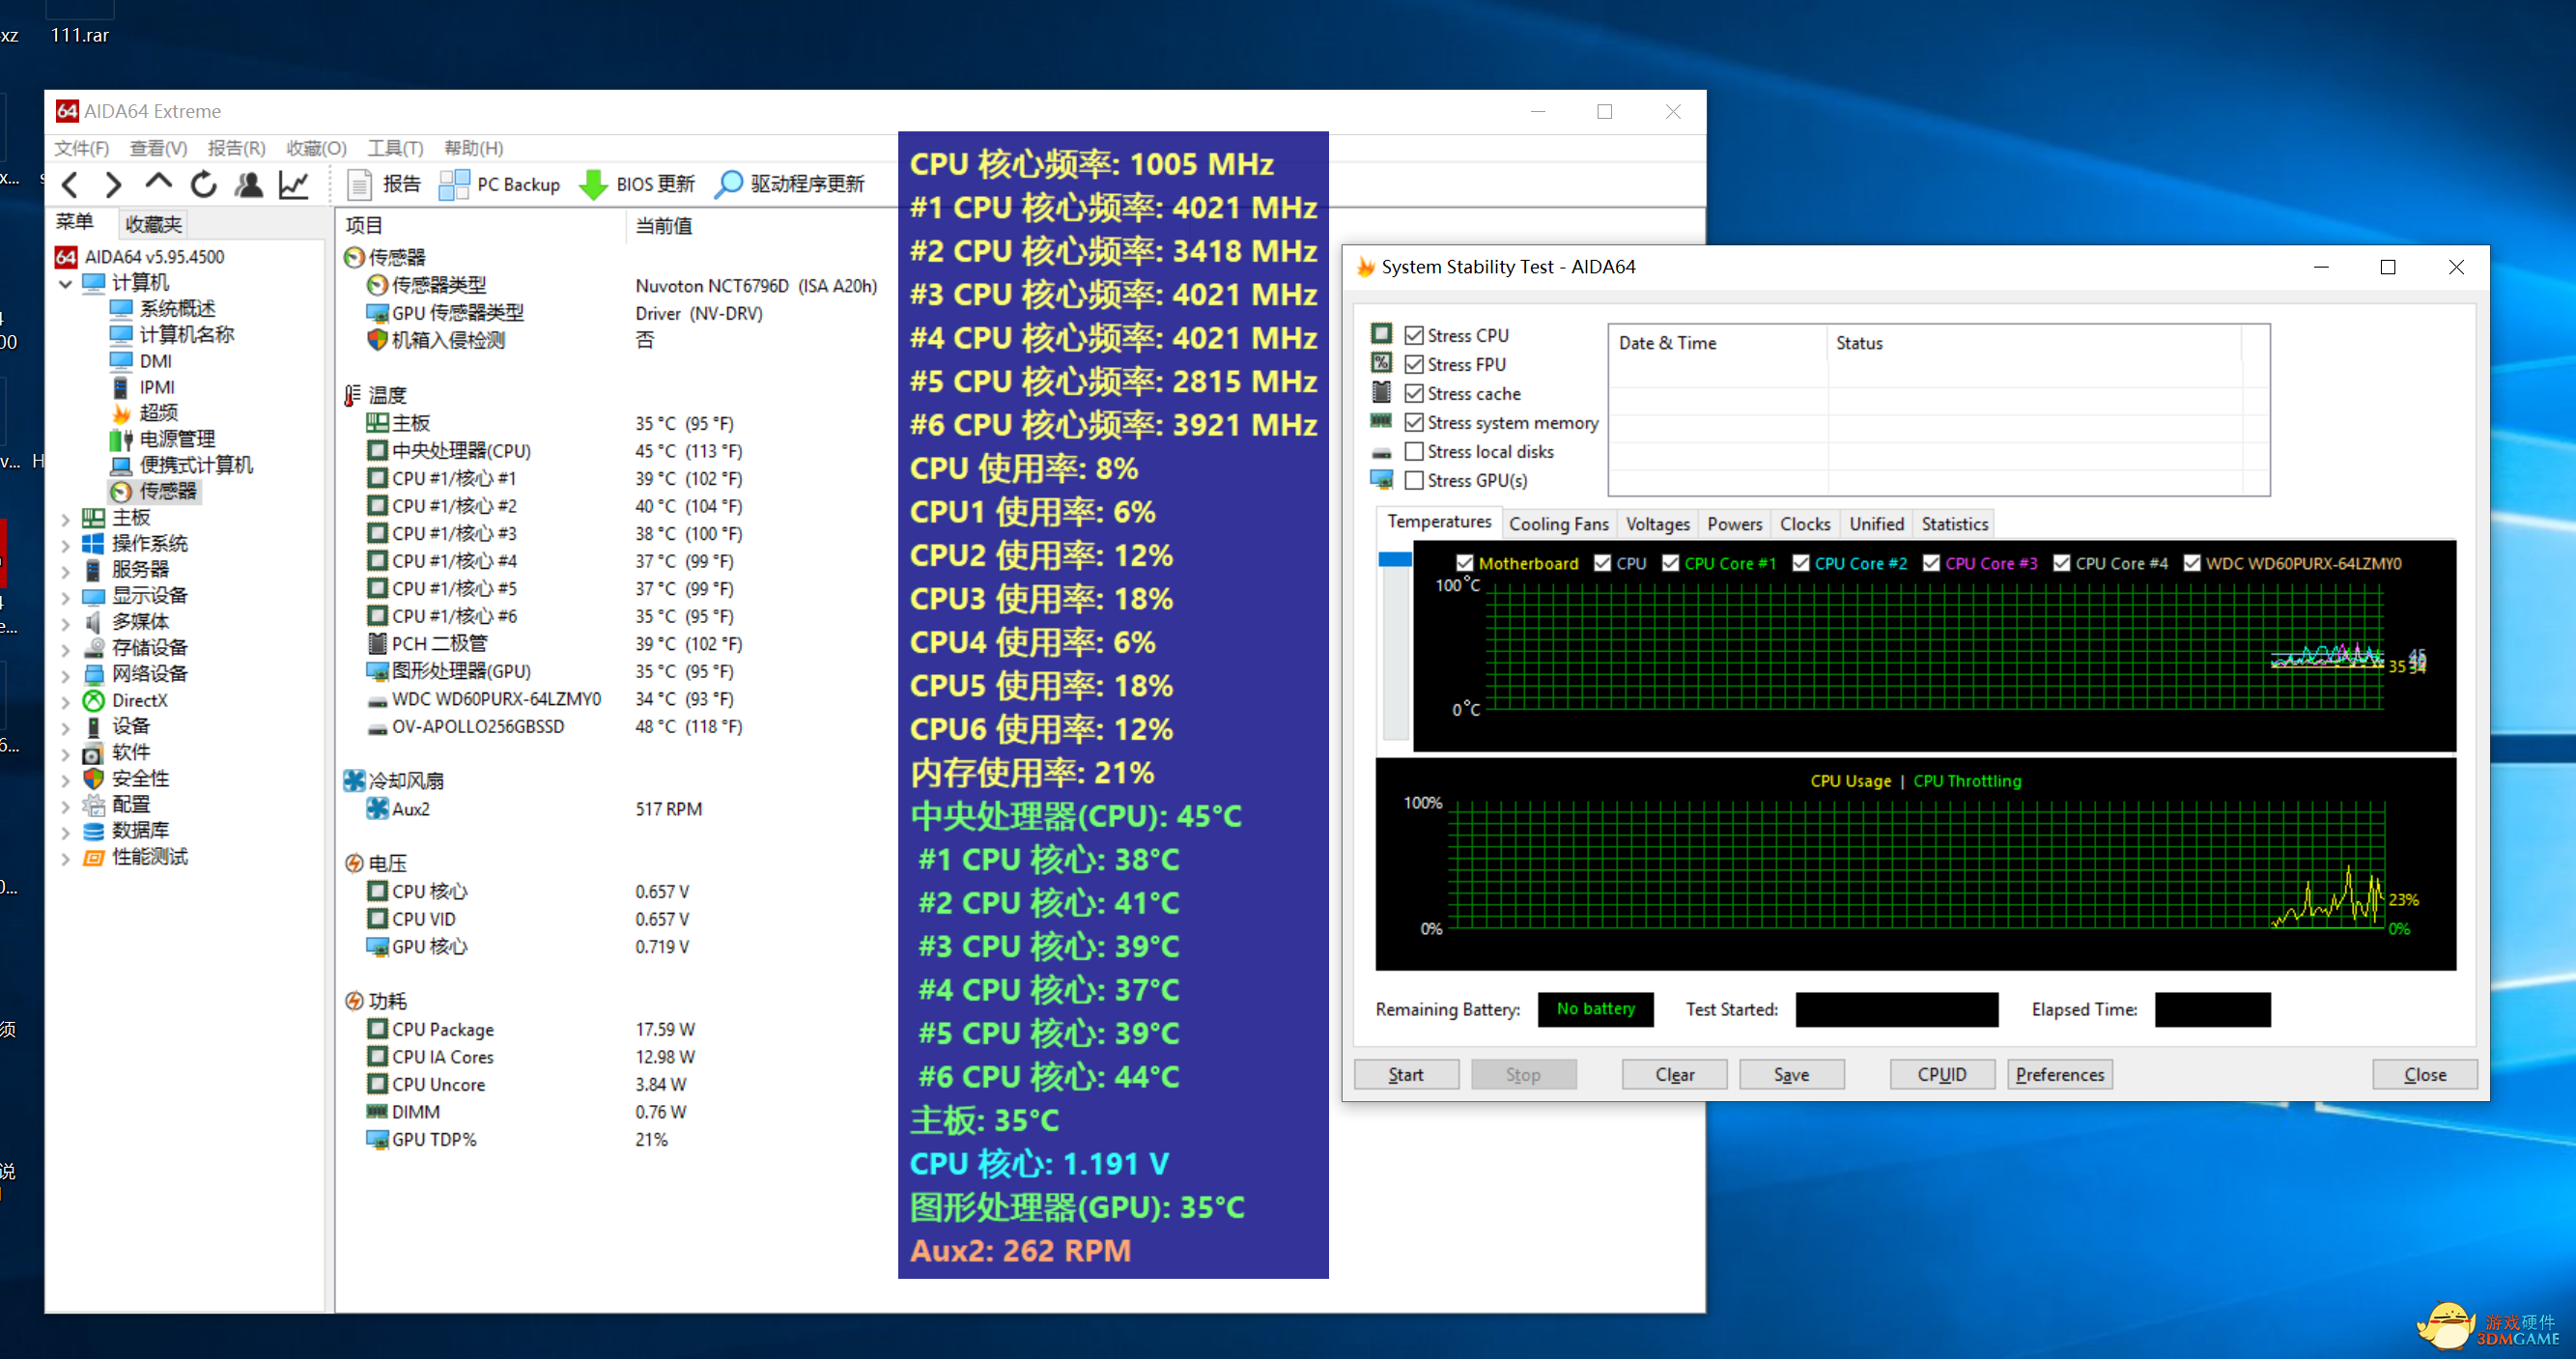The width and height of the screenshot is (2576, 1359).
Task: Click the 多媒体 speaker icon
Action: pyautogui.click(x=93, y=621)
